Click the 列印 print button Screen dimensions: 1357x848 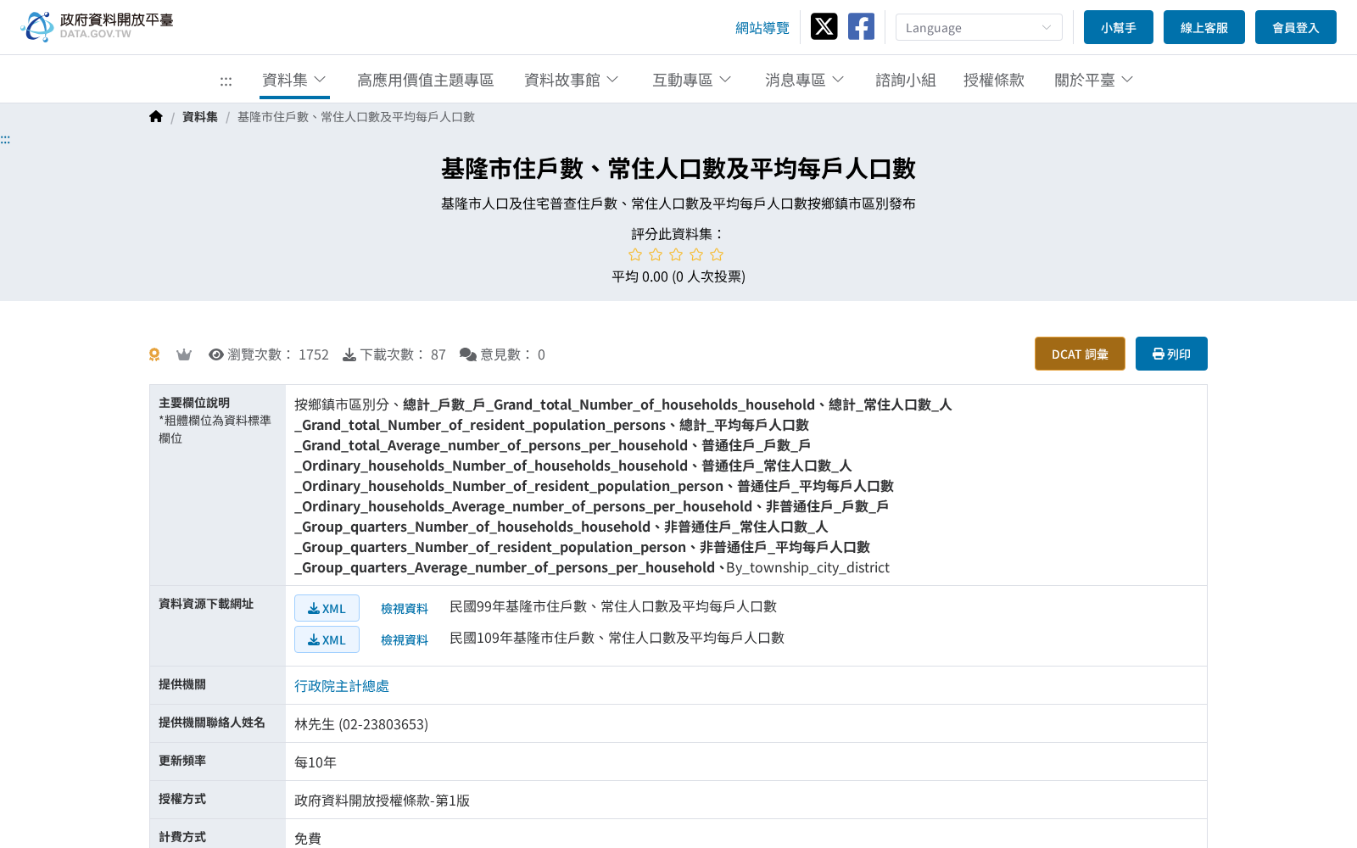pyautogui.click(x=1171, y=354)
